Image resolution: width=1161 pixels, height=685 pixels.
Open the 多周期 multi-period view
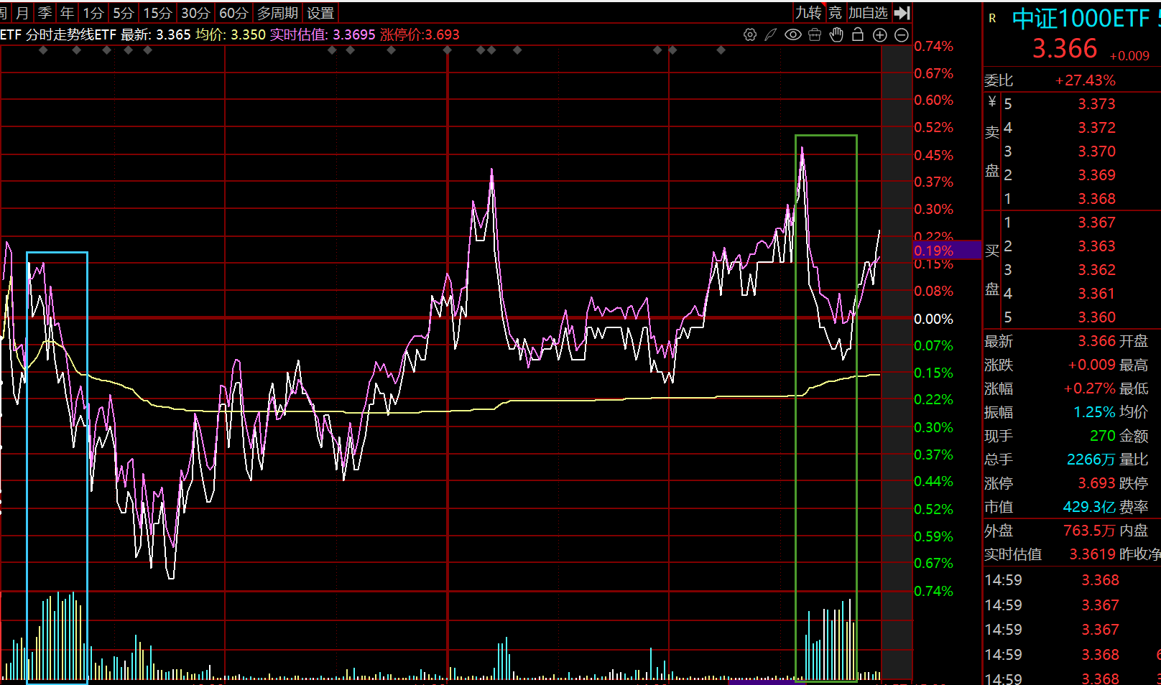tap(277, 13)
